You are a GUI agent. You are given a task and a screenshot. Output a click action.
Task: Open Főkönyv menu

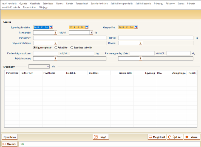pos(170,4)
